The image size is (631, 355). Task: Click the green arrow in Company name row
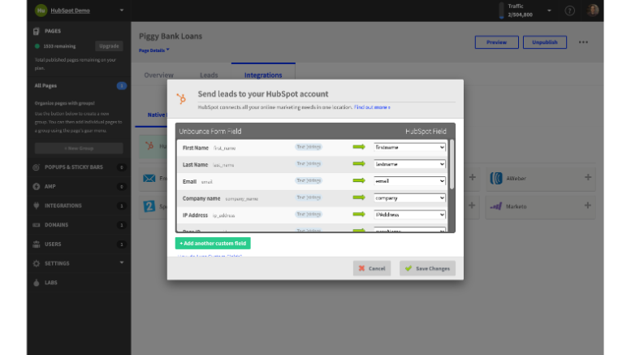359,197
